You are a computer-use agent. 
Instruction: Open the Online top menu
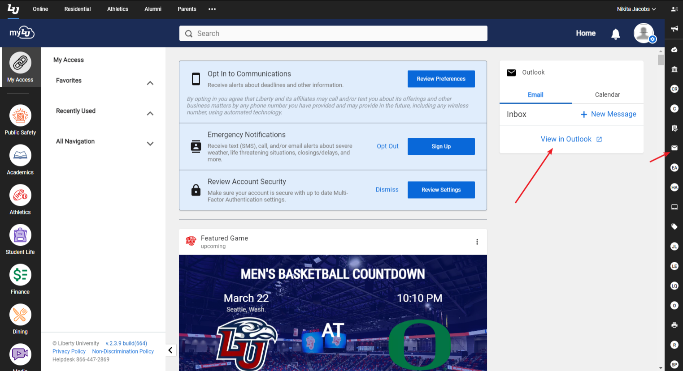click(40, 9)
